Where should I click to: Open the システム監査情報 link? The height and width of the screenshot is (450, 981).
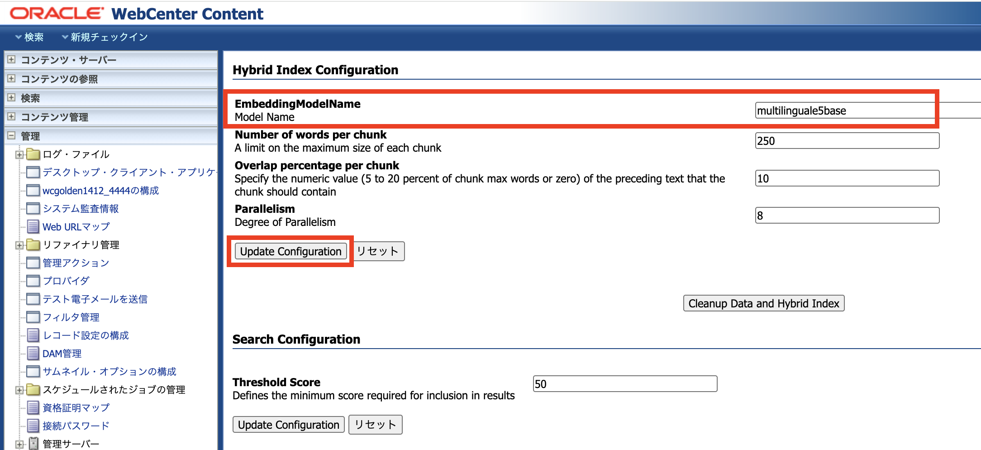[81, 209]
